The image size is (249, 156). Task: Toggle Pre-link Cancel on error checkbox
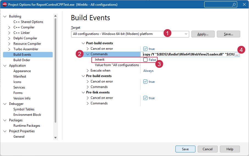click(145, 98)
